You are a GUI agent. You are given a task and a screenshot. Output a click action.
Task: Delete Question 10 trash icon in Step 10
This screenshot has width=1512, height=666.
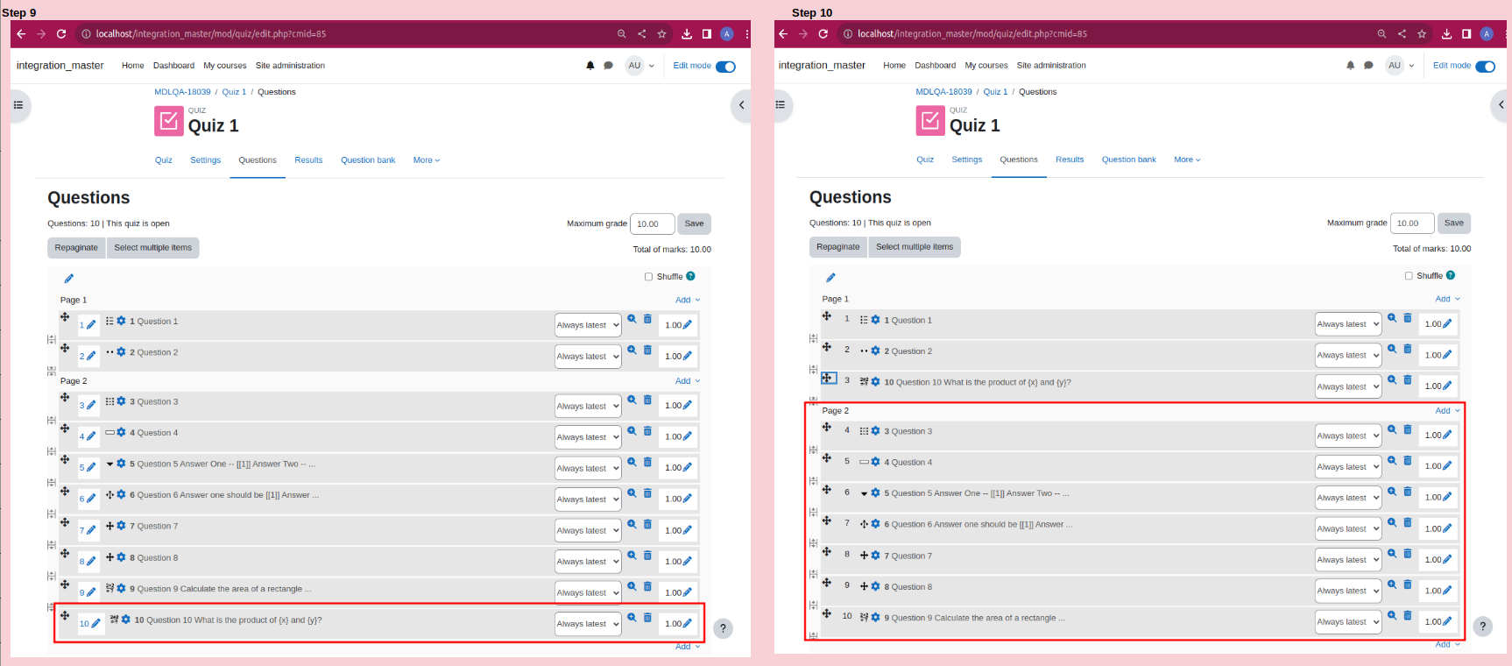coord(1408,379)
